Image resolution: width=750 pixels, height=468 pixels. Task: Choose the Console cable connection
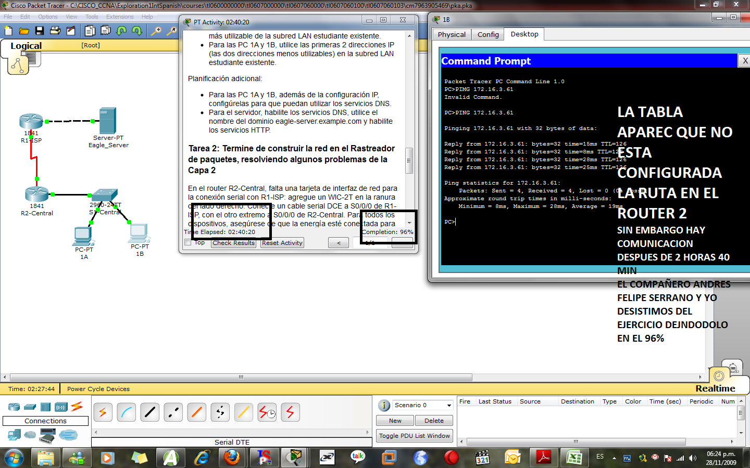pyautogui.click(x=127, y=412)
